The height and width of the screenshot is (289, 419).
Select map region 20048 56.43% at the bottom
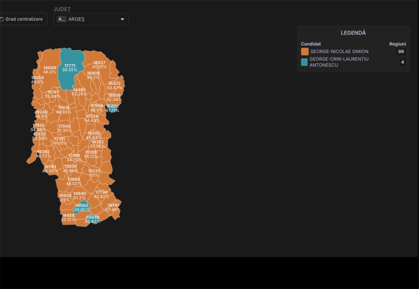(x=92, y=219)
